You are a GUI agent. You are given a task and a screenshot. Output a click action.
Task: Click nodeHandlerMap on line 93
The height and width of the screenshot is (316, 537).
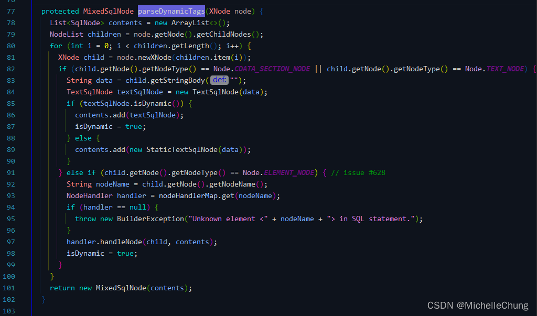click(x=188, y=196)
